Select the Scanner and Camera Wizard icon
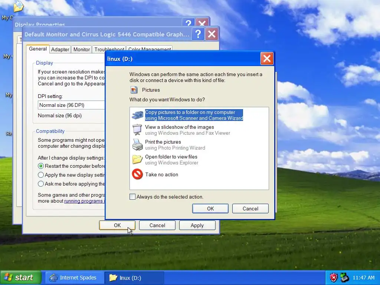The height and width of the screenshot is (285, 380). [x=137, y=115]
